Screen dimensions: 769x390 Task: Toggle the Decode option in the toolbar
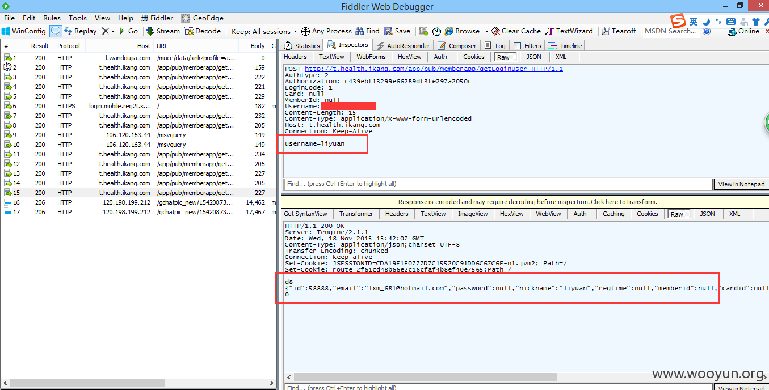(203, 31)
